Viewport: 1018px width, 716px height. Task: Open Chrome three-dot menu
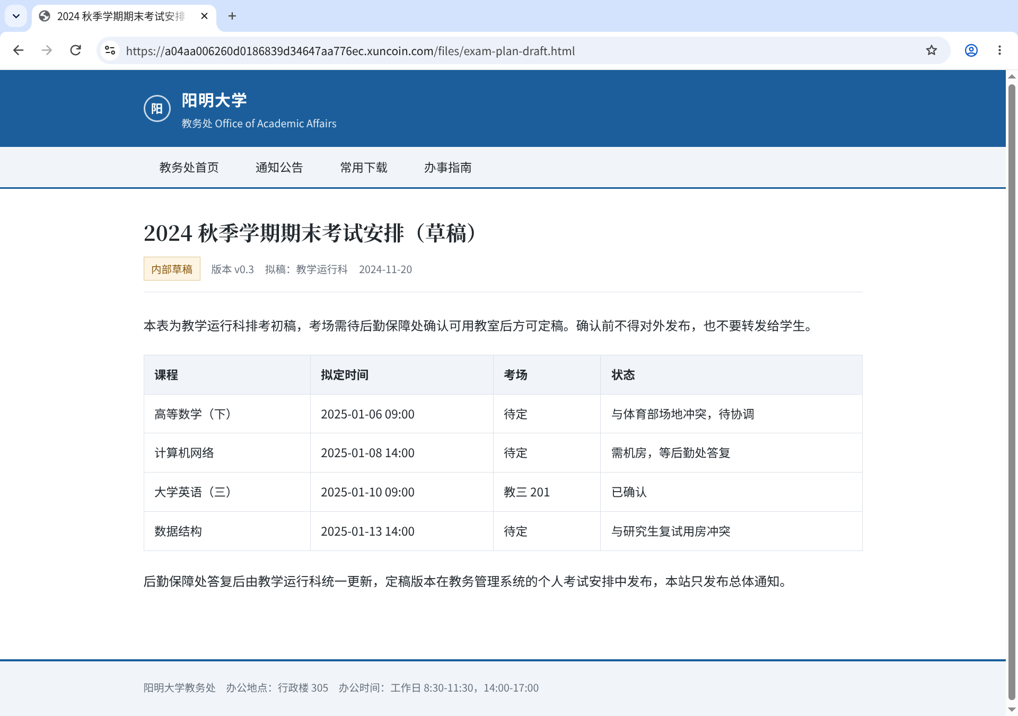point(1000,50)
